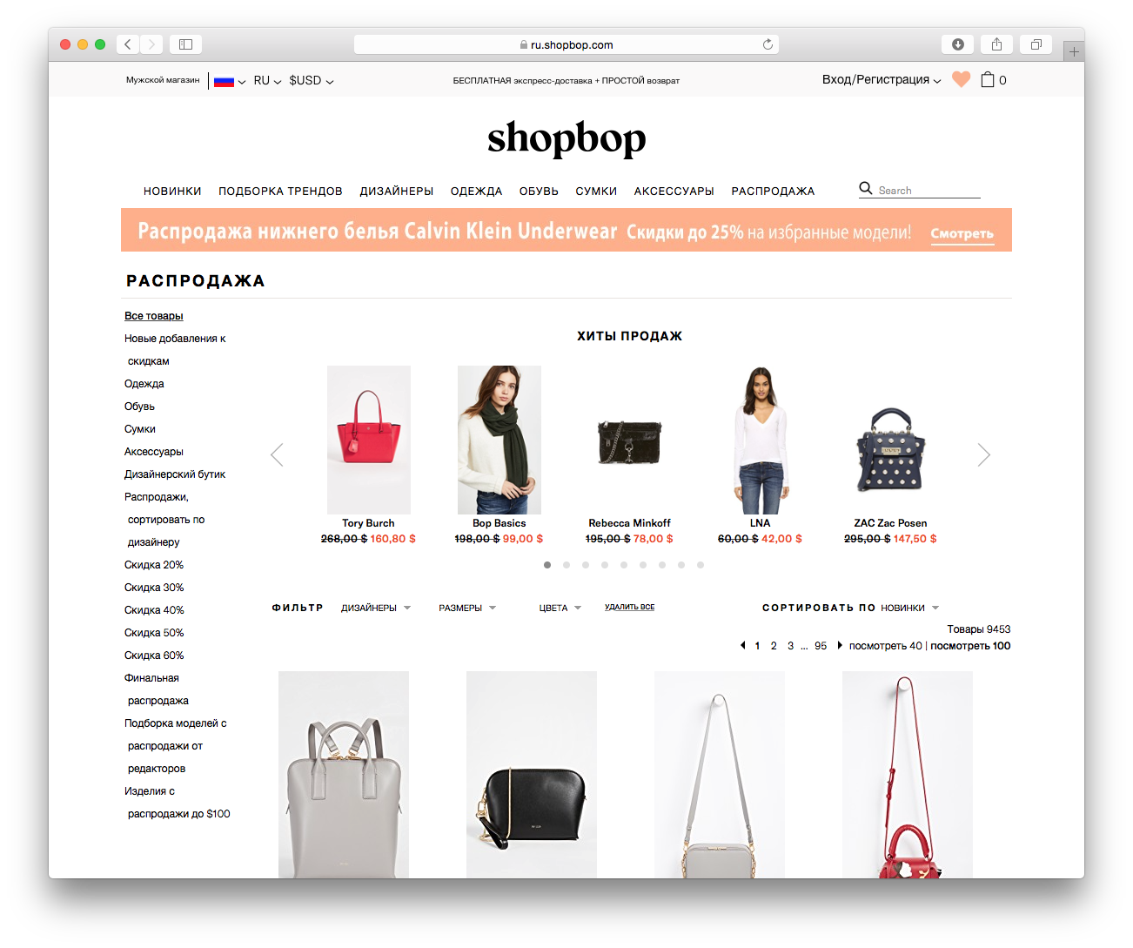Show next bestsellers with right arrow
This screenshot has height=948, width=1133.
(x=983, y=454)
